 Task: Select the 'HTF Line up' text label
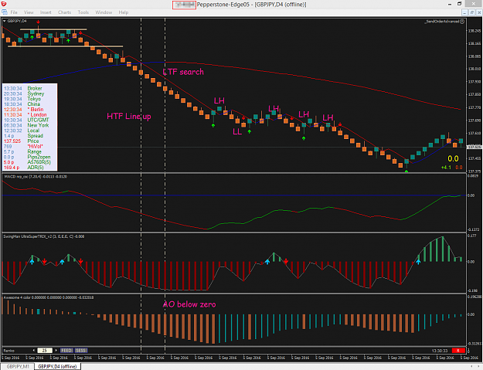click(x=129, y=117)
